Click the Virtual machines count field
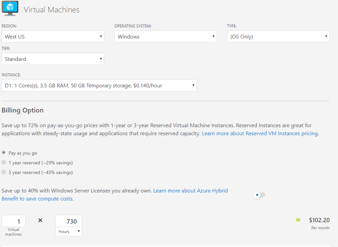Viewport: 338px width, 247px height. [x=13, y=221]
